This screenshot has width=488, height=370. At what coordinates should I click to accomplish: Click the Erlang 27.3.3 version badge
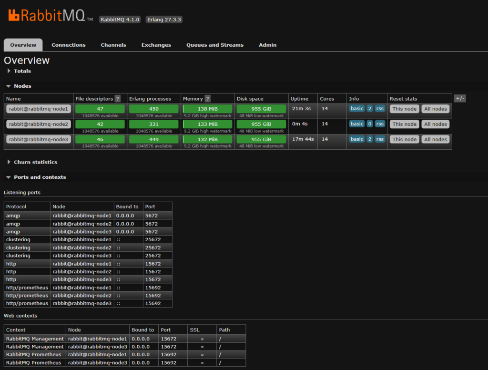(x=164, y=19)
